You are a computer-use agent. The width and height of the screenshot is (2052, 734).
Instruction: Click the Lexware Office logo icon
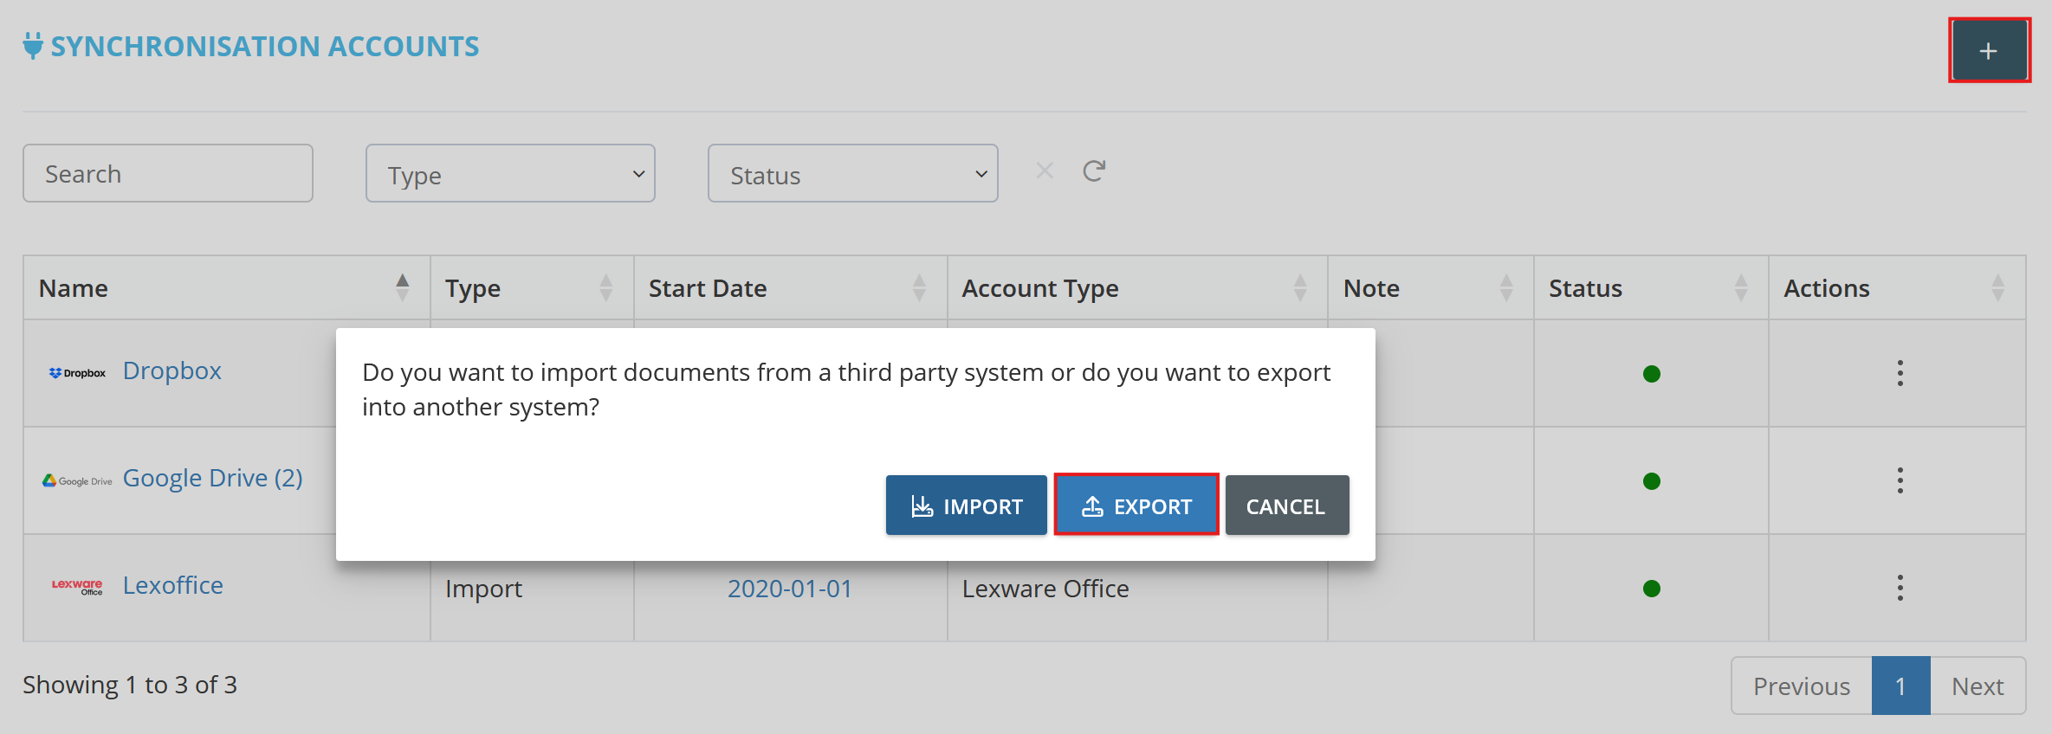coord(77,587)
